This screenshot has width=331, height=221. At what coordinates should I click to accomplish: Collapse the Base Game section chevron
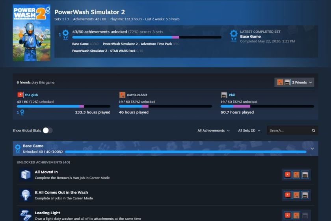click(x=312, y=149)
